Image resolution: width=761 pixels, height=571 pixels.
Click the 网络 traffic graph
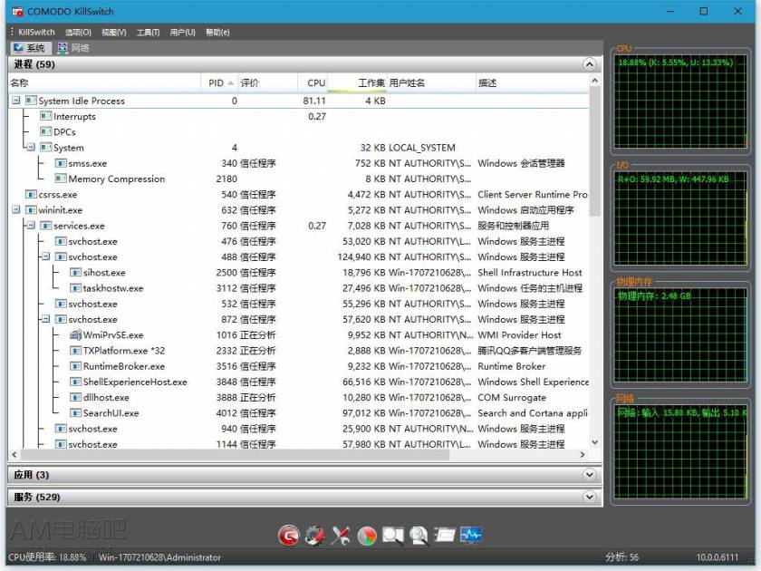[680, 451]
